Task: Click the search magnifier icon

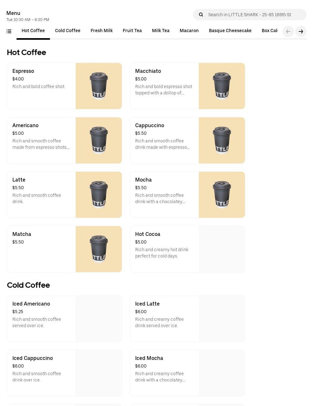Action: click(x=201, y=15)
